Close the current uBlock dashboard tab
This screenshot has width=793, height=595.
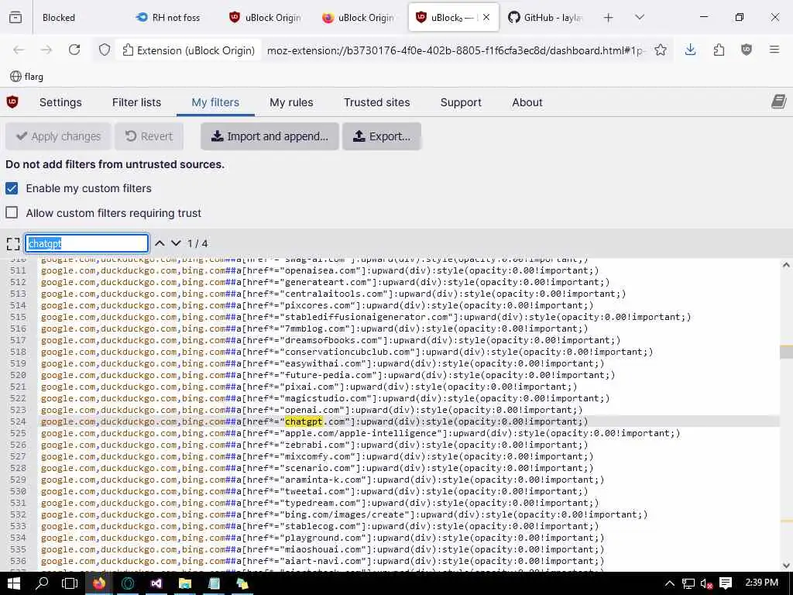click(486, 18)
